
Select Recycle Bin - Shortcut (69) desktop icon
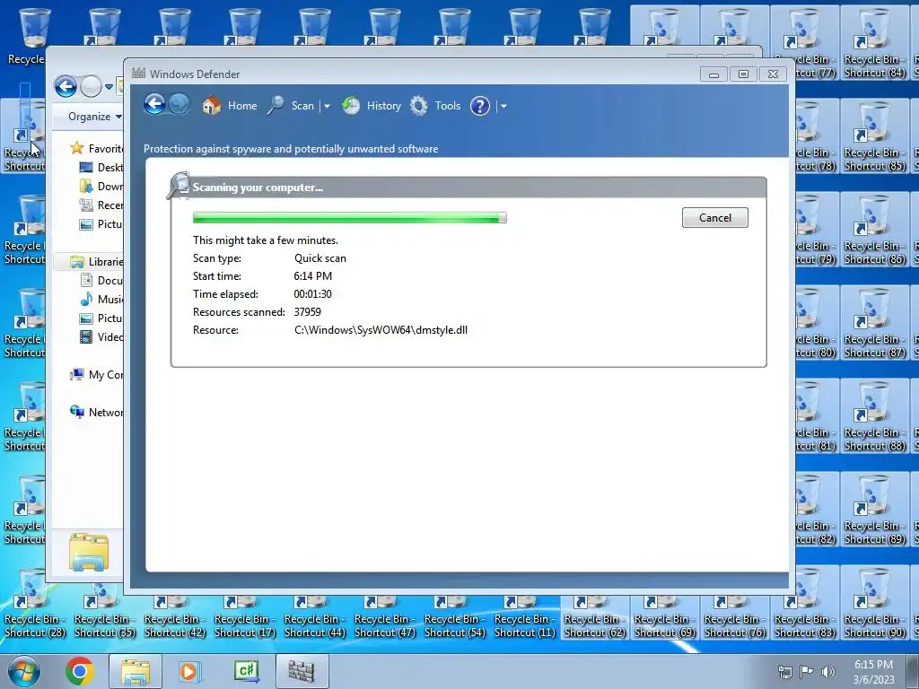click(x=665, y=617)
